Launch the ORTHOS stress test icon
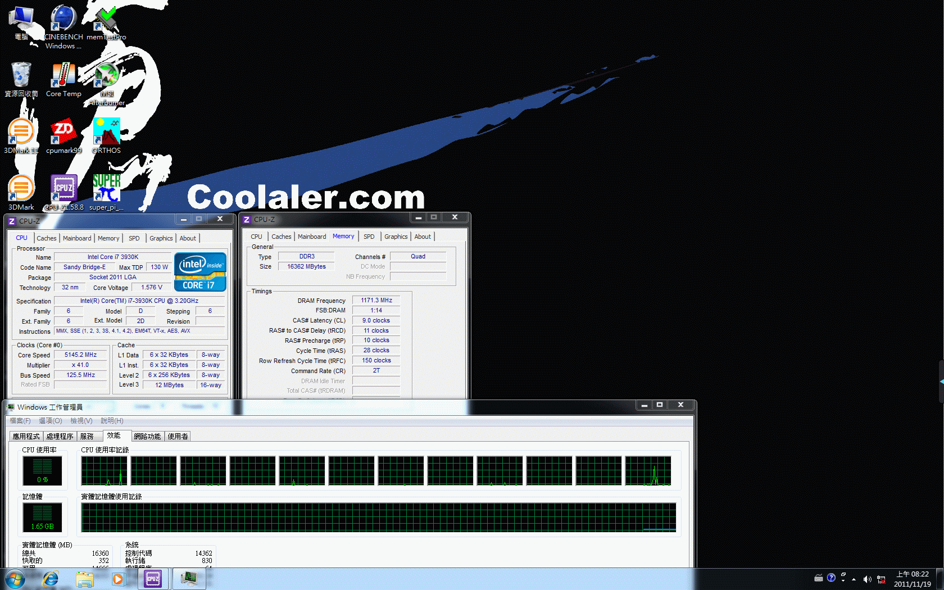The width and height of the screenshot is (944, 590). tap(106, 136)
